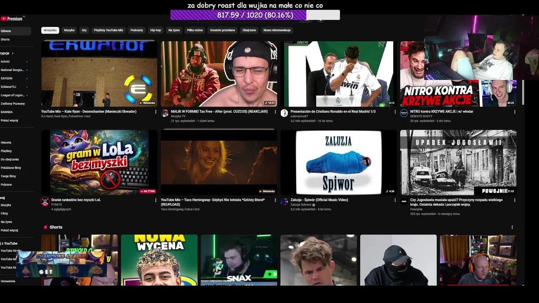The height and width of the screenshot is (303, 539).
Task: Open P1R4T3 channel avatar
Action: pos(45,202)
